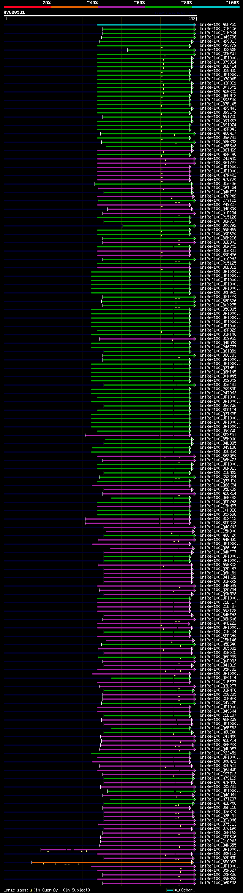This screenshot has width=243, height=893.
Task: Open hit UniRef100_C1BEQ7
Action: click(x=218, y=716)
